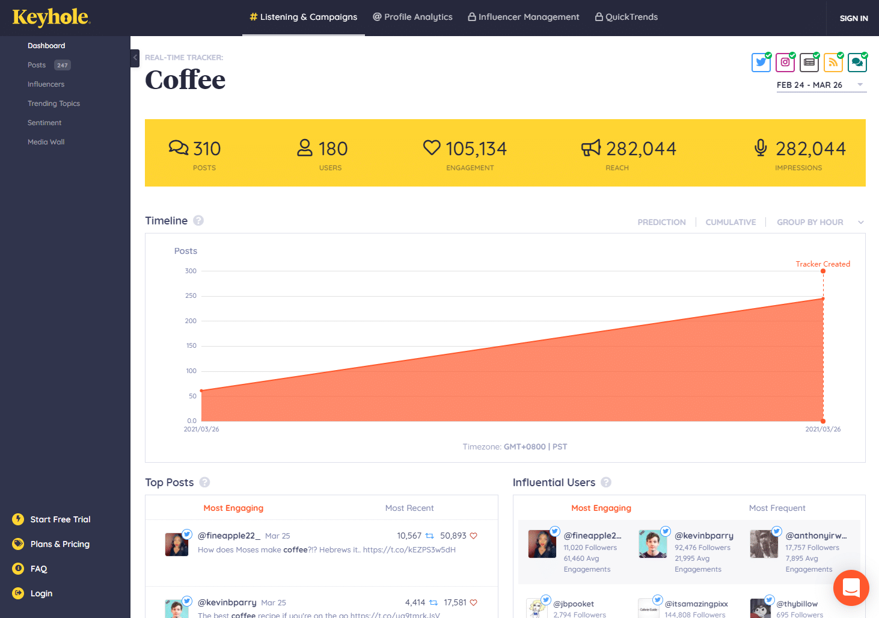Image resolution: width=879 pixels, height=618 pixels.
Task: Toggle CUMULATIVE on the timeline
Action: coord(730,222)
